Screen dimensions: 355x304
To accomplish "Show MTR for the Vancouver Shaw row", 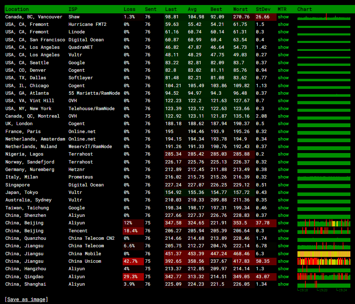I will coord(283,17).
